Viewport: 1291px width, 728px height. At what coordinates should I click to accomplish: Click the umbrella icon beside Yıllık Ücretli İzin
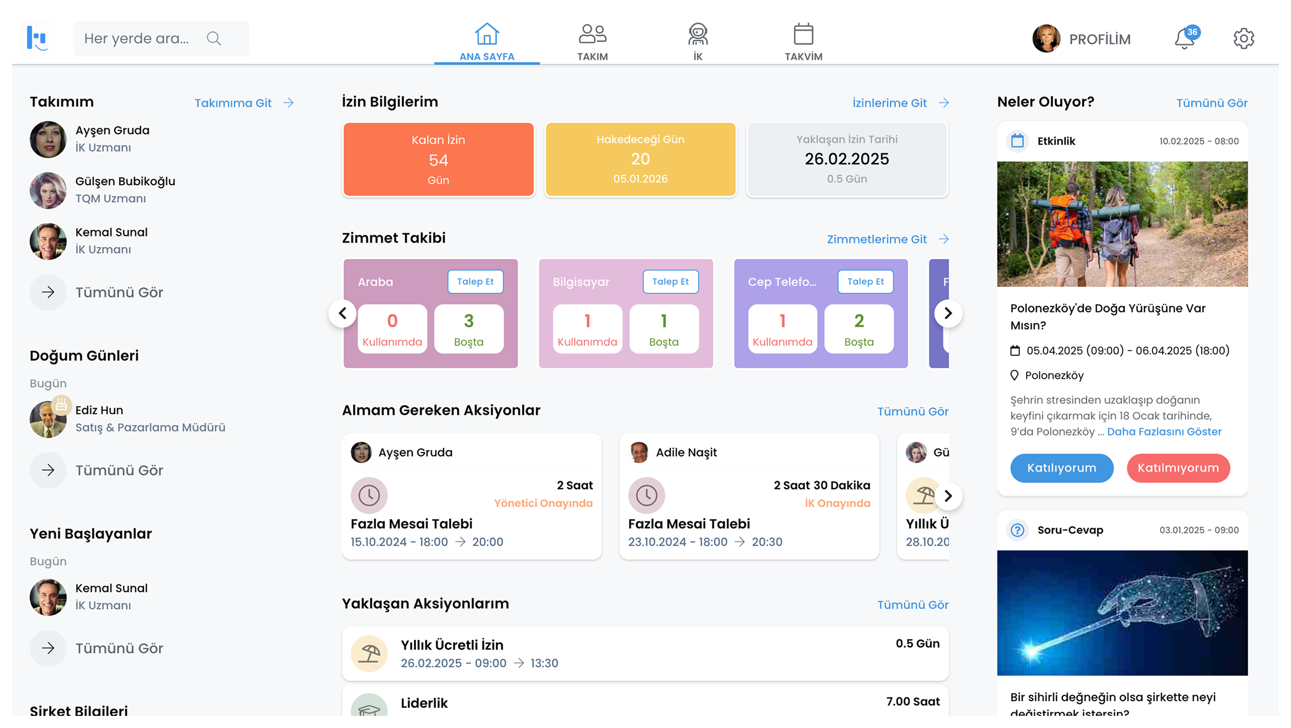click(369, 653)
